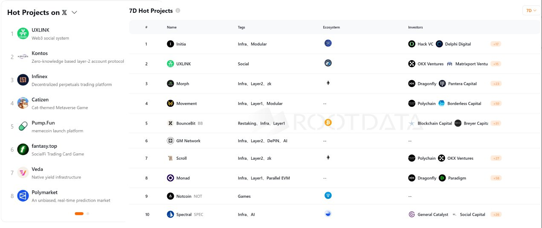Click the fantasy.top green logo

point(23,149)
